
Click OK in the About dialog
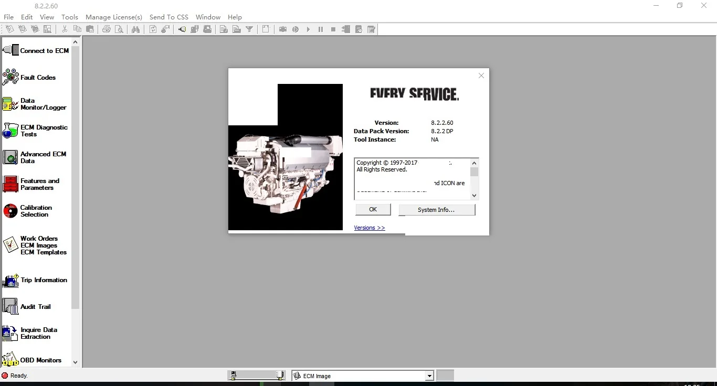[373, 209]
